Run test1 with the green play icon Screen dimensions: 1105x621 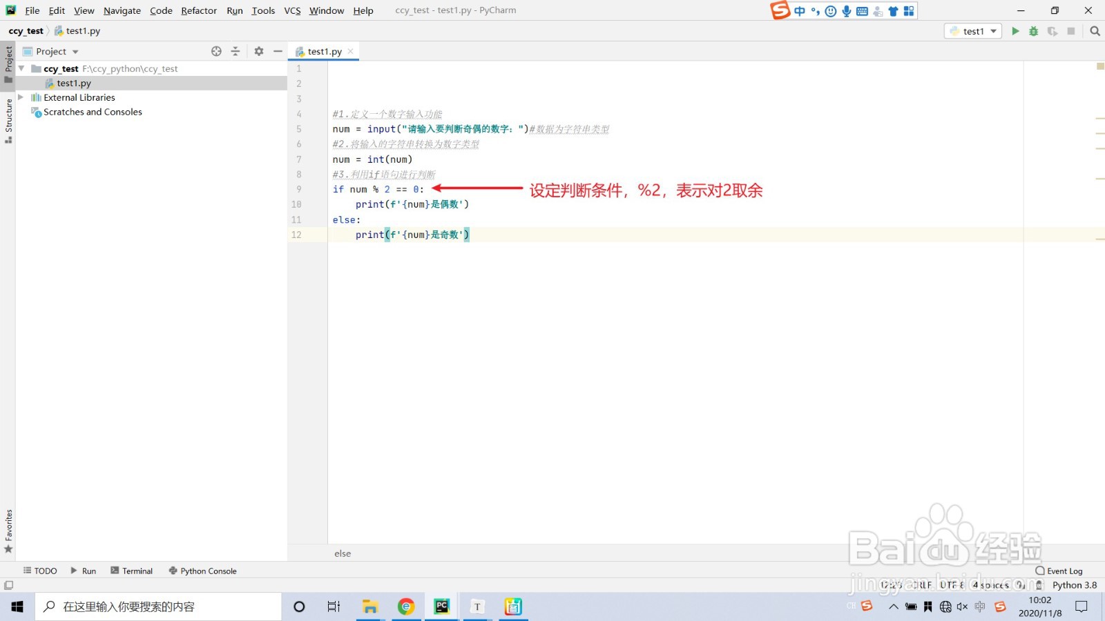(1015, 31)
